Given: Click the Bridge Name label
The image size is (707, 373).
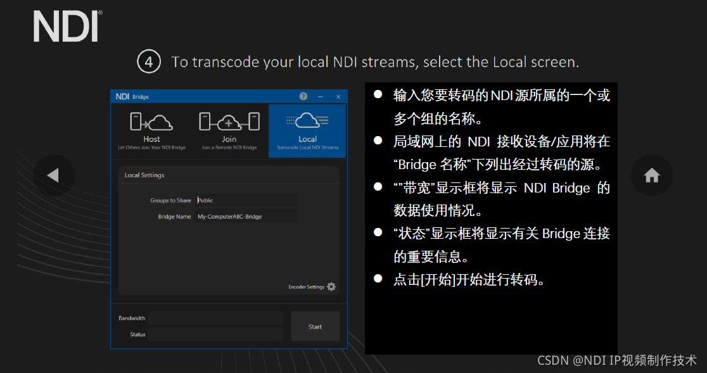Looking at the screenshot, I should [x=174, y=217].
